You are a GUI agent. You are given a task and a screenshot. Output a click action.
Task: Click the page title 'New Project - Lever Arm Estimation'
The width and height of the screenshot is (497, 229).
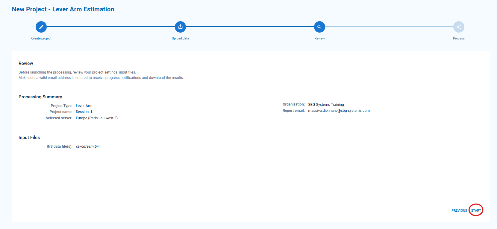pos(63,9)
